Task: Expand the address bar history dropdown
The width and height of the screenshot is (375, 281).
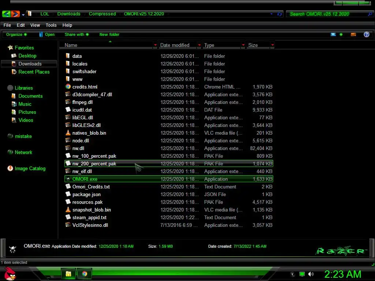Action: [x=271, y=14]
